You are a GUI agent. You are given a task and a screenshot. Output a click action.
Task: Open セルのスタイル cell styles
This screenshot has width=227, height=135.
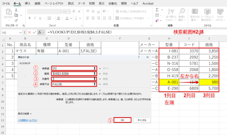[x=220, y=15]
